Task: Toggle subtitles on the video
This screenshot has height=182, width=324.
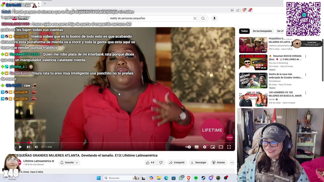Action: [197, 147]
